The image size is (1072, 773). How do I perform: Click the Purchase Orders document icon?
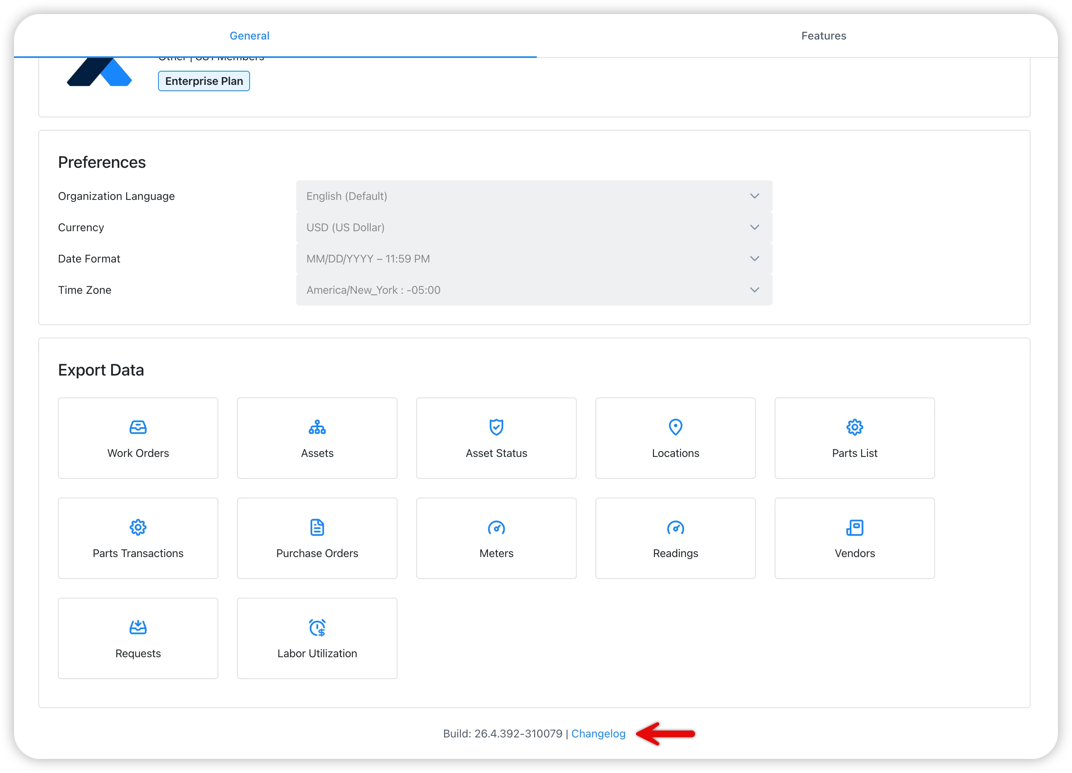point(317,527)
